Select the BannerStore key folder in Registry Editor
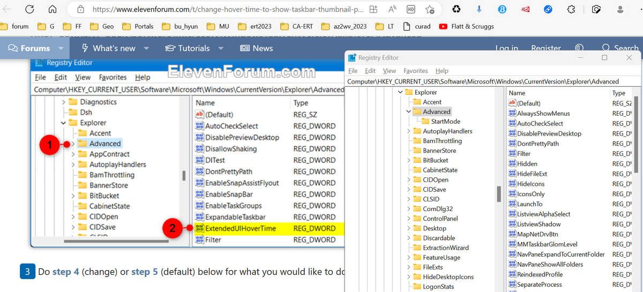Screen dimensions: 643x292 [x=435, y=151]
